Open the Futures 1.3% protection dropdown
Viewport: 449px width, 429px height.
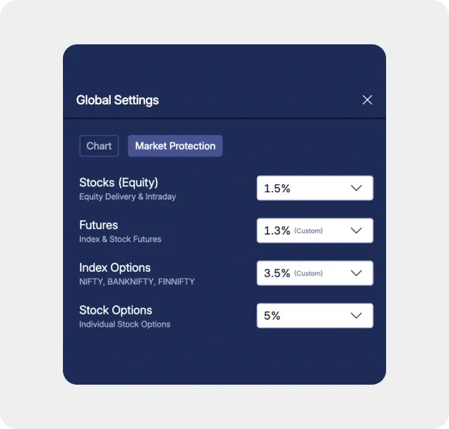[x=315, y=230]
